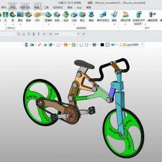This screenshot has width=162, height=162.
Task: Select the 圆柱折弯 (Cylindrical Bend) tool
Action: [126, 17]
